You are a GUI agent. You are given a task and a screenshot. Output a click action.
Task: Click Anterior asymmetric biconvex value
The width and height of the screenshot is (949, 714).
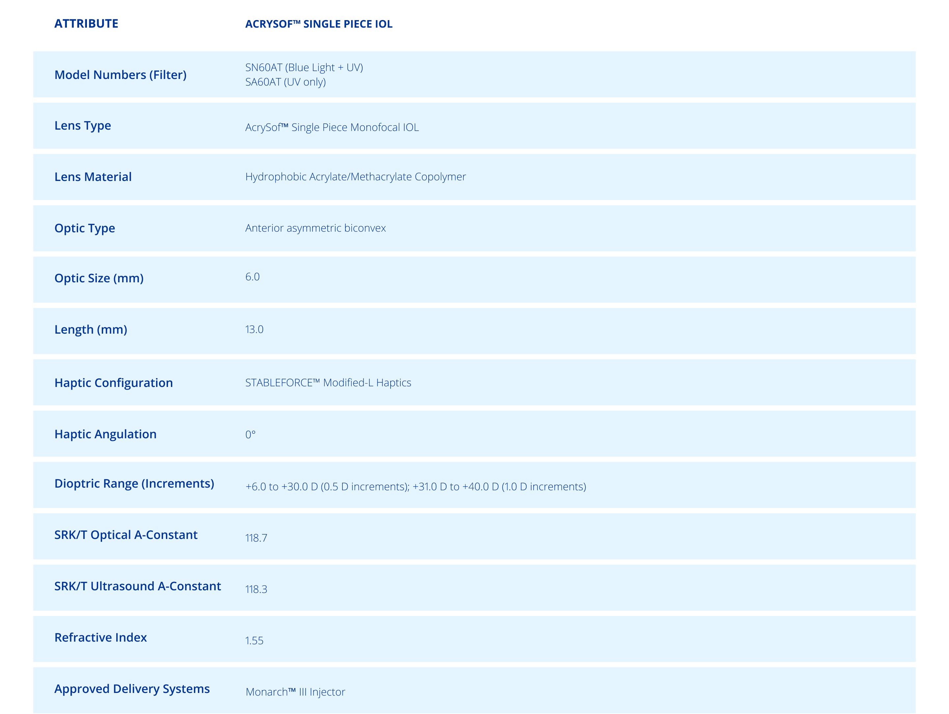[x=315, y=228]
